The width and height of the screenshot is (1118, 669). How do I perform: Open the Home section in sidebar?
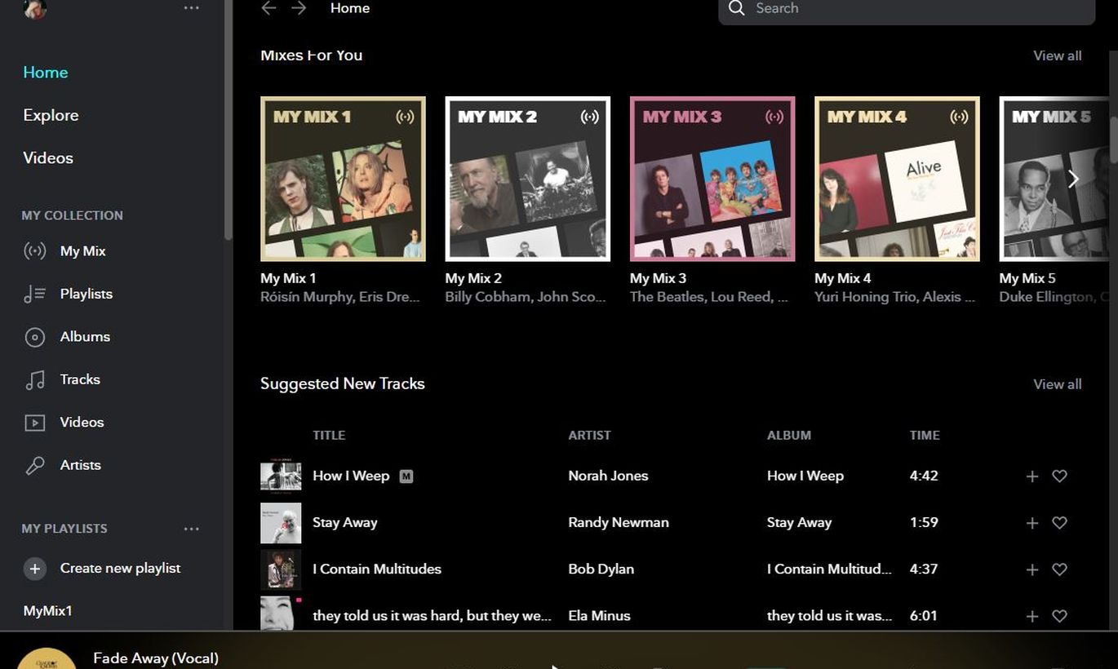coord(45,72)
